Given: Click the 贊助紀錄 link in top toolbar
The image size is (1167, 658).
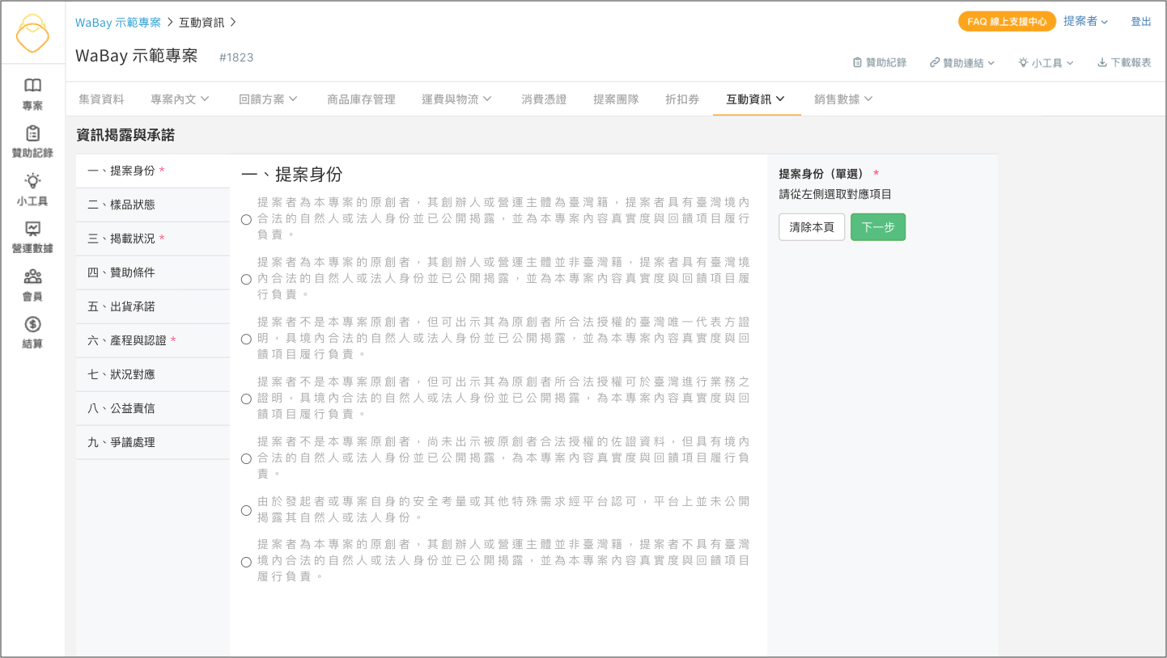Looking at the screenshot, I should pyautogui.click(x=879, y=62).
